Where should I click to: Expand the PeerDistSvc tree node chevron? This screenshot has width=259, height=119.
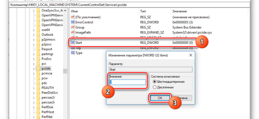tap(34, 93)
